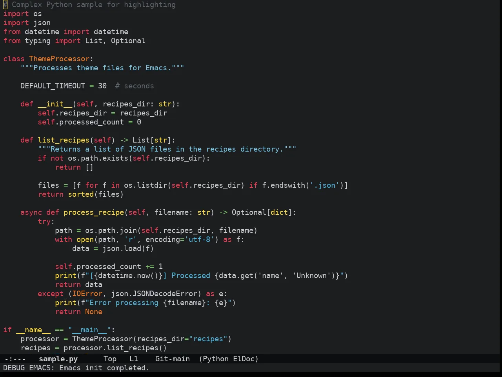Click the '# seconds' inline comment
The width and height of the screenshot is (502, 377).
135,86
